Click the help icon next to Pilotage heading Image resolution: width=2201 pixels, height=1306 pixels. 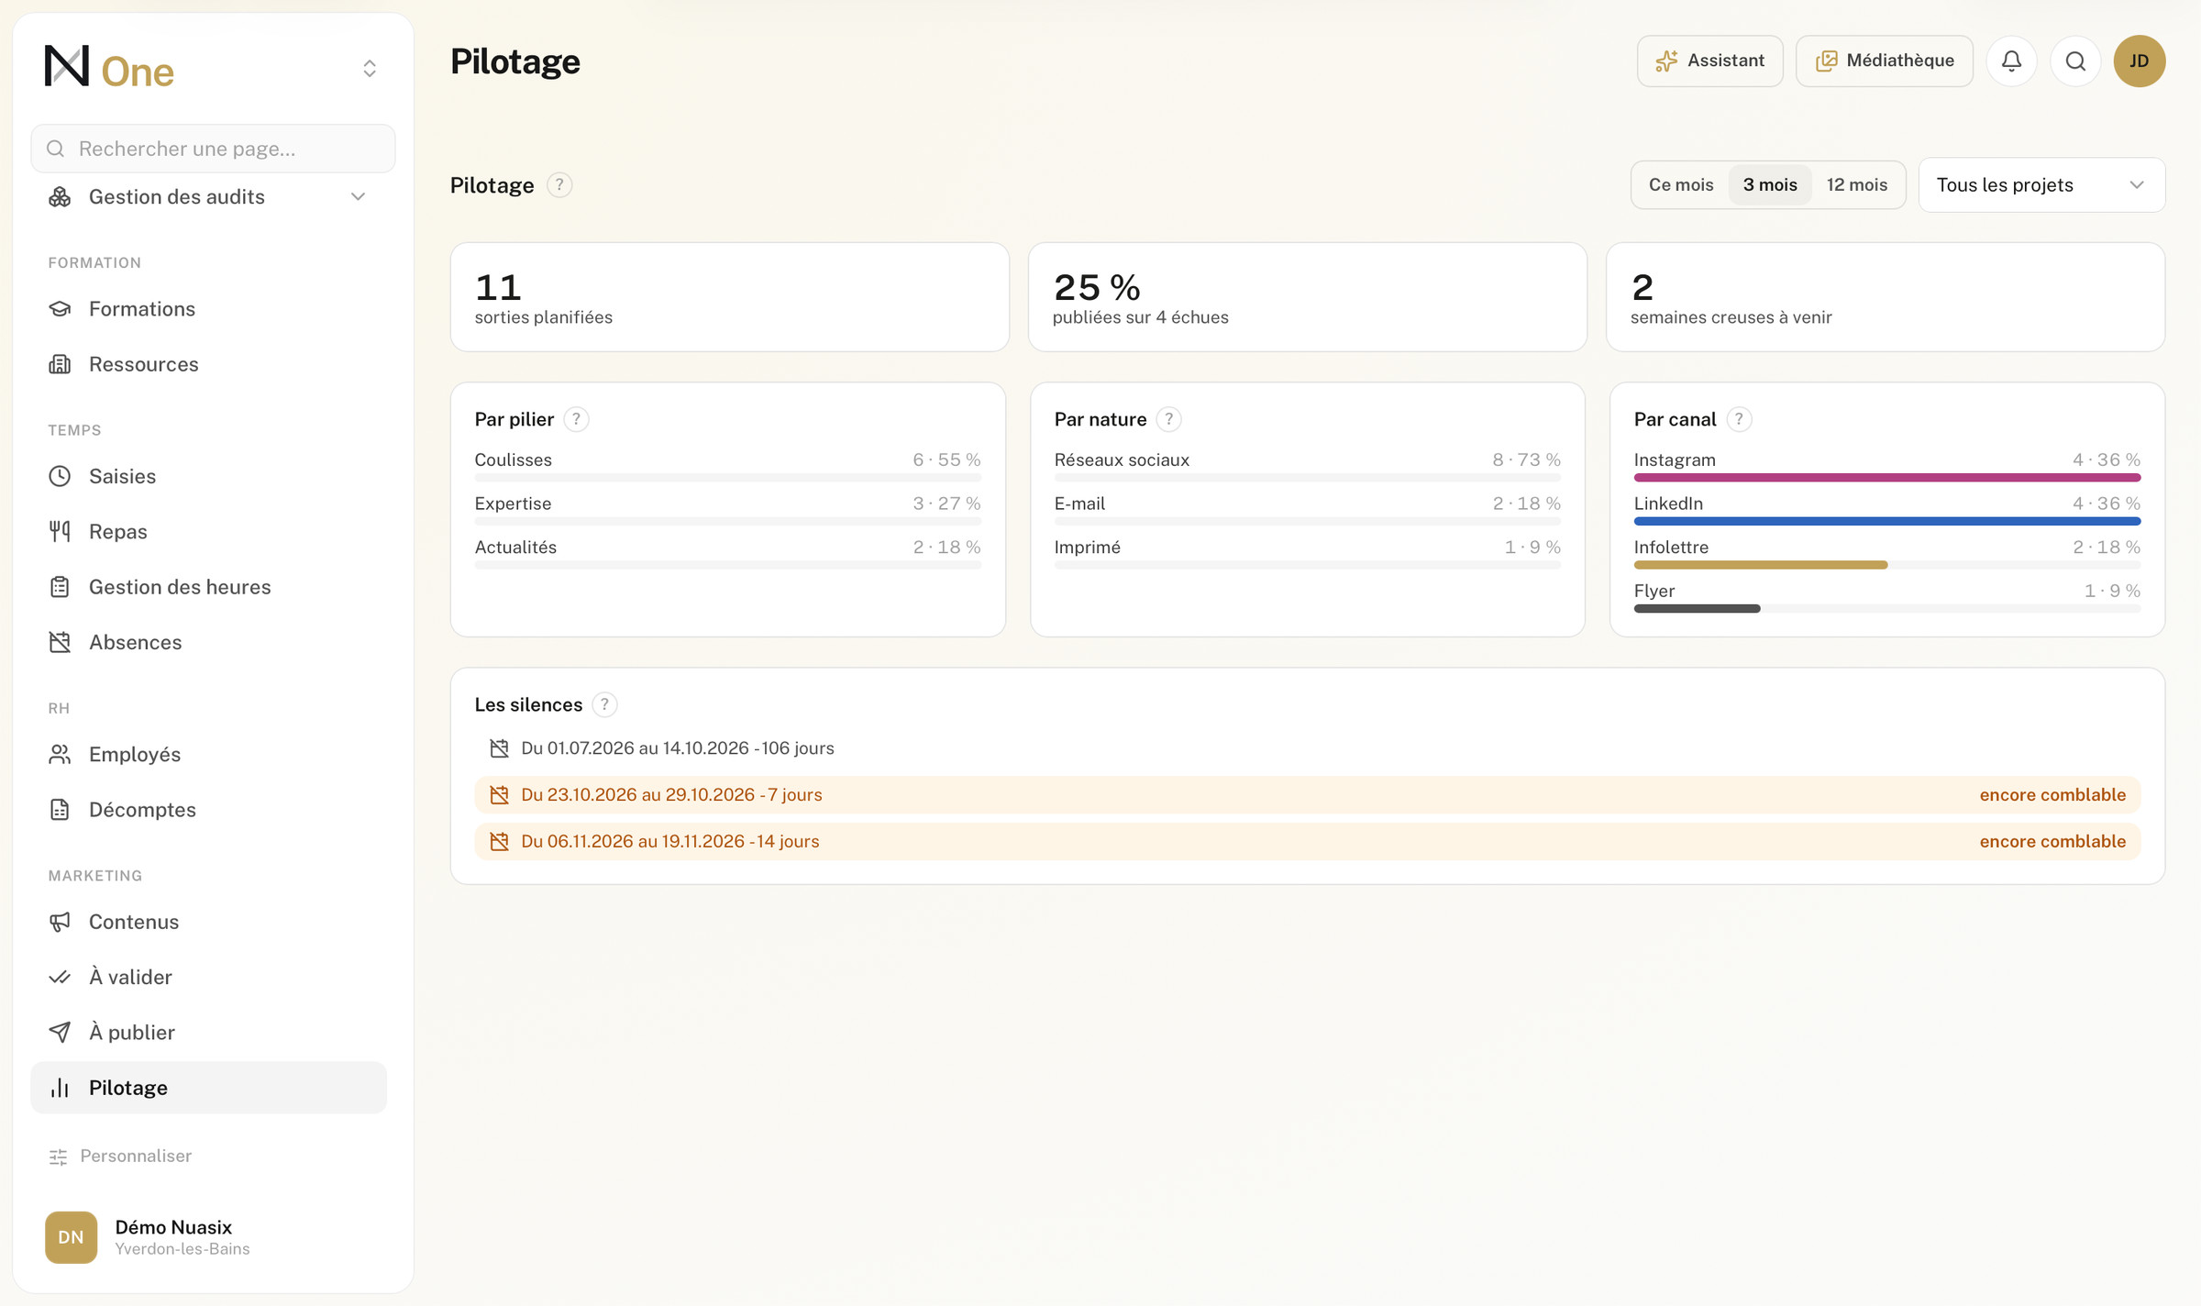[559, 185]
